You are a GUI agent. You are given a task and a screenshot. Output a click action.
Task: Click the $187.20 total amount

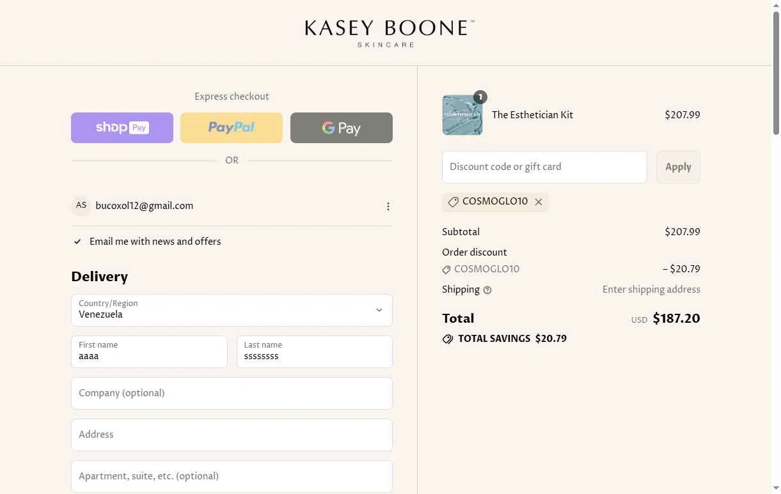[x=676, y=318]
